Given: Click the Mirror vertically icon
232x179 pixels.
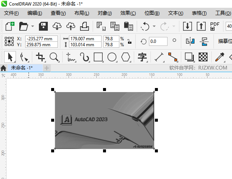Looking at the screenshot, I should [204, 41].
